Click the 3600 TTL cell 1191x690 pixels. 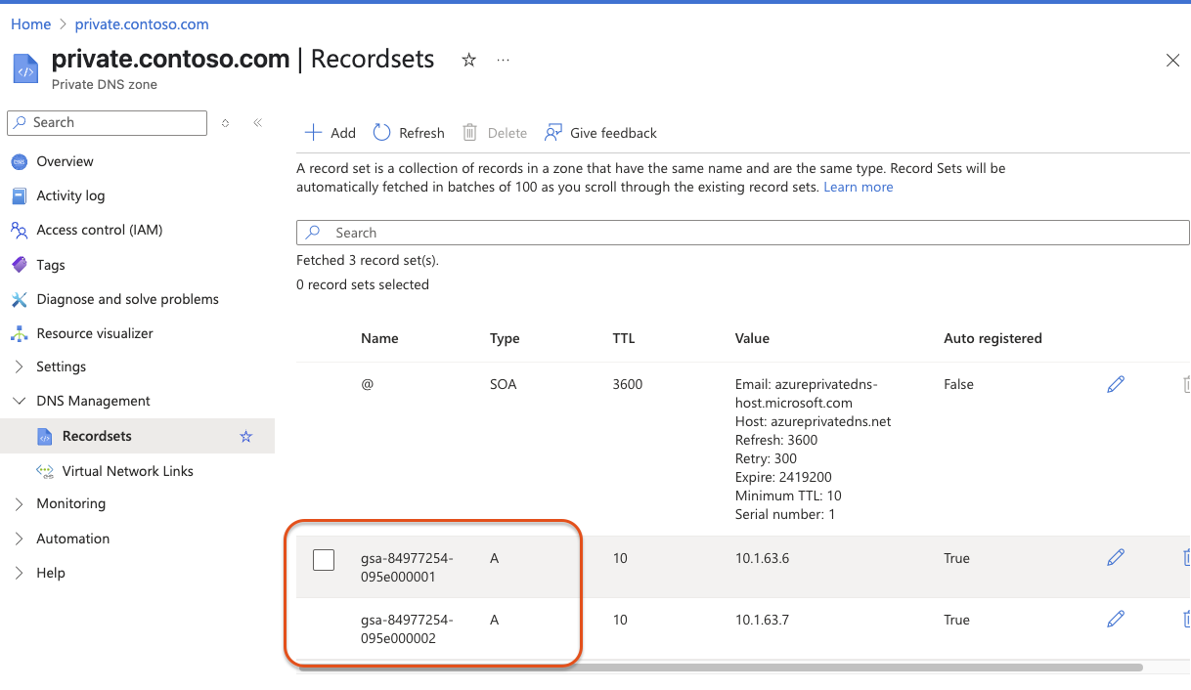pos(628,384)
